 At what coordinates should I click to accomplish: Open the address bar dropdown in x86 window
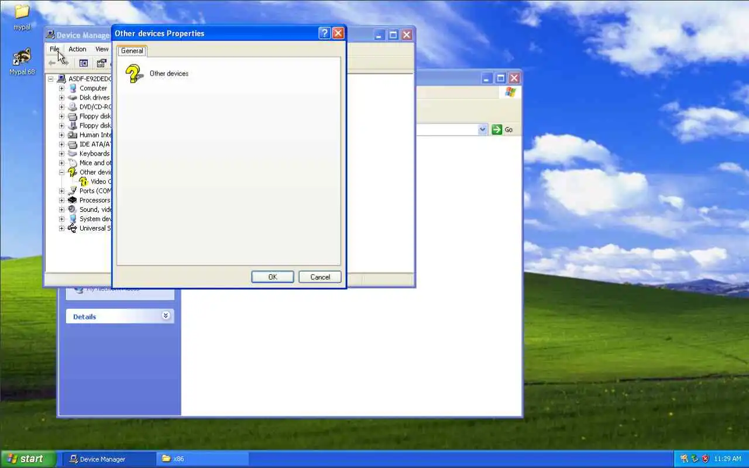pyautogui.click(x=483, y=130)
